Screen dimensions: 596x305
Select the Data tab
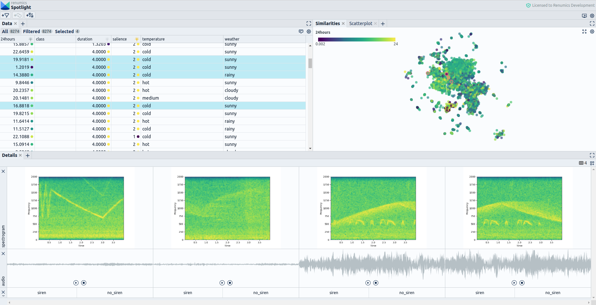(7, 23)
